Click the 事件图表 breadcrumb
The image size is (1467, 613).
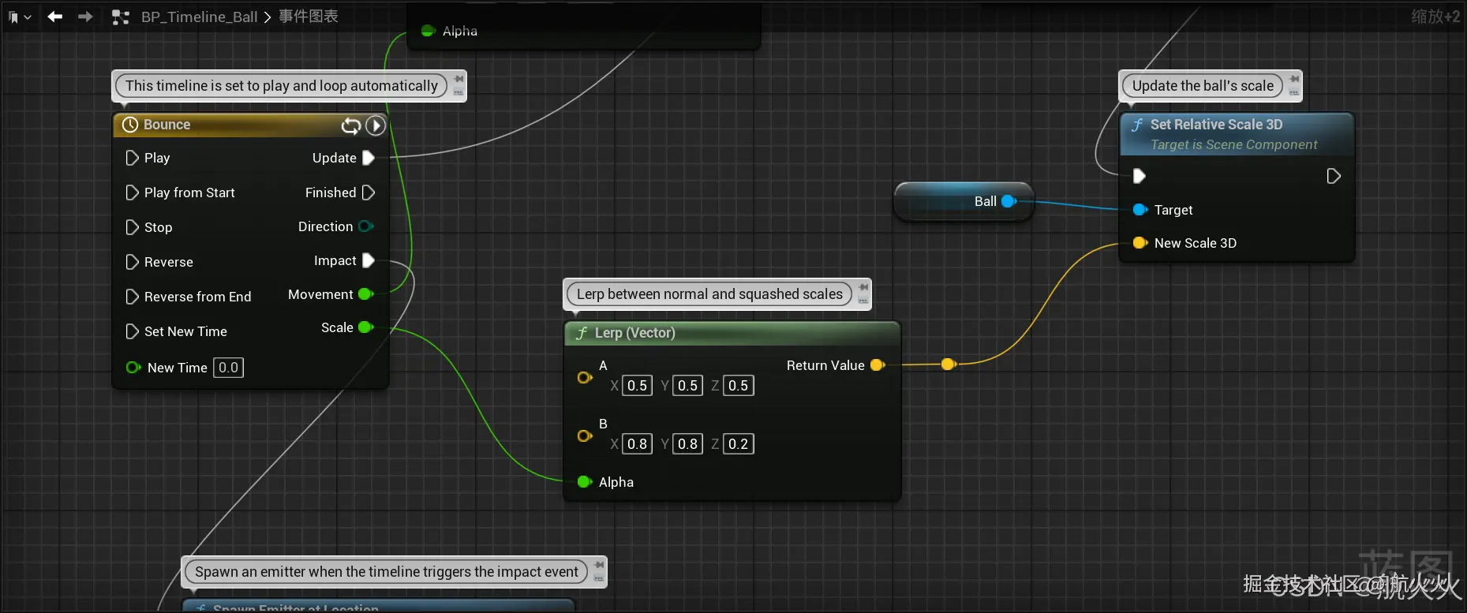tap(309, 17)
